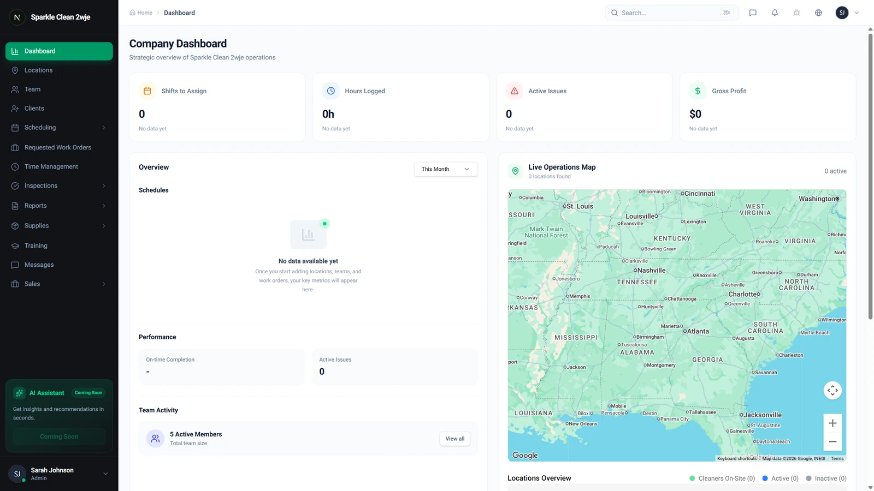The height and width of the screenshot is (491, 874).
Task: Expand the Reports submenu chevron
Action: tap(104, 206)
